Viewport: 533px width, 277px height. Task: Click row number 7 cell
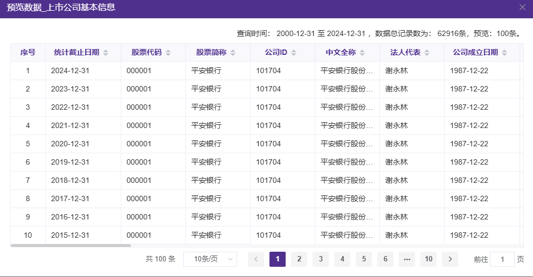[28, 180]
